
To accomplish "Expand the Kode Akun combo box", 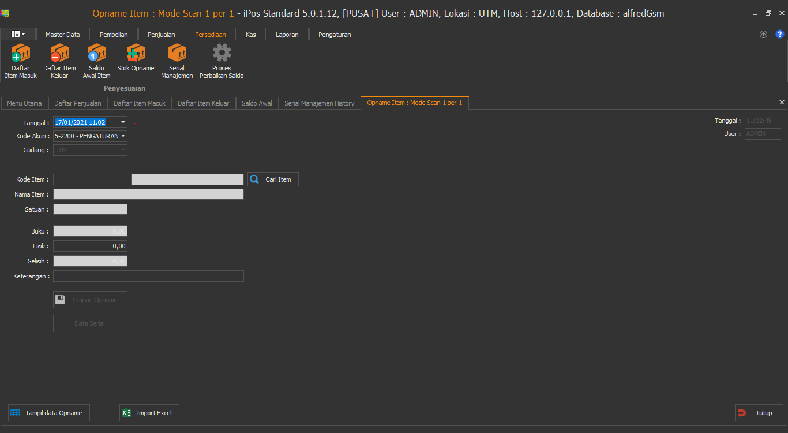I will (123, 136).
